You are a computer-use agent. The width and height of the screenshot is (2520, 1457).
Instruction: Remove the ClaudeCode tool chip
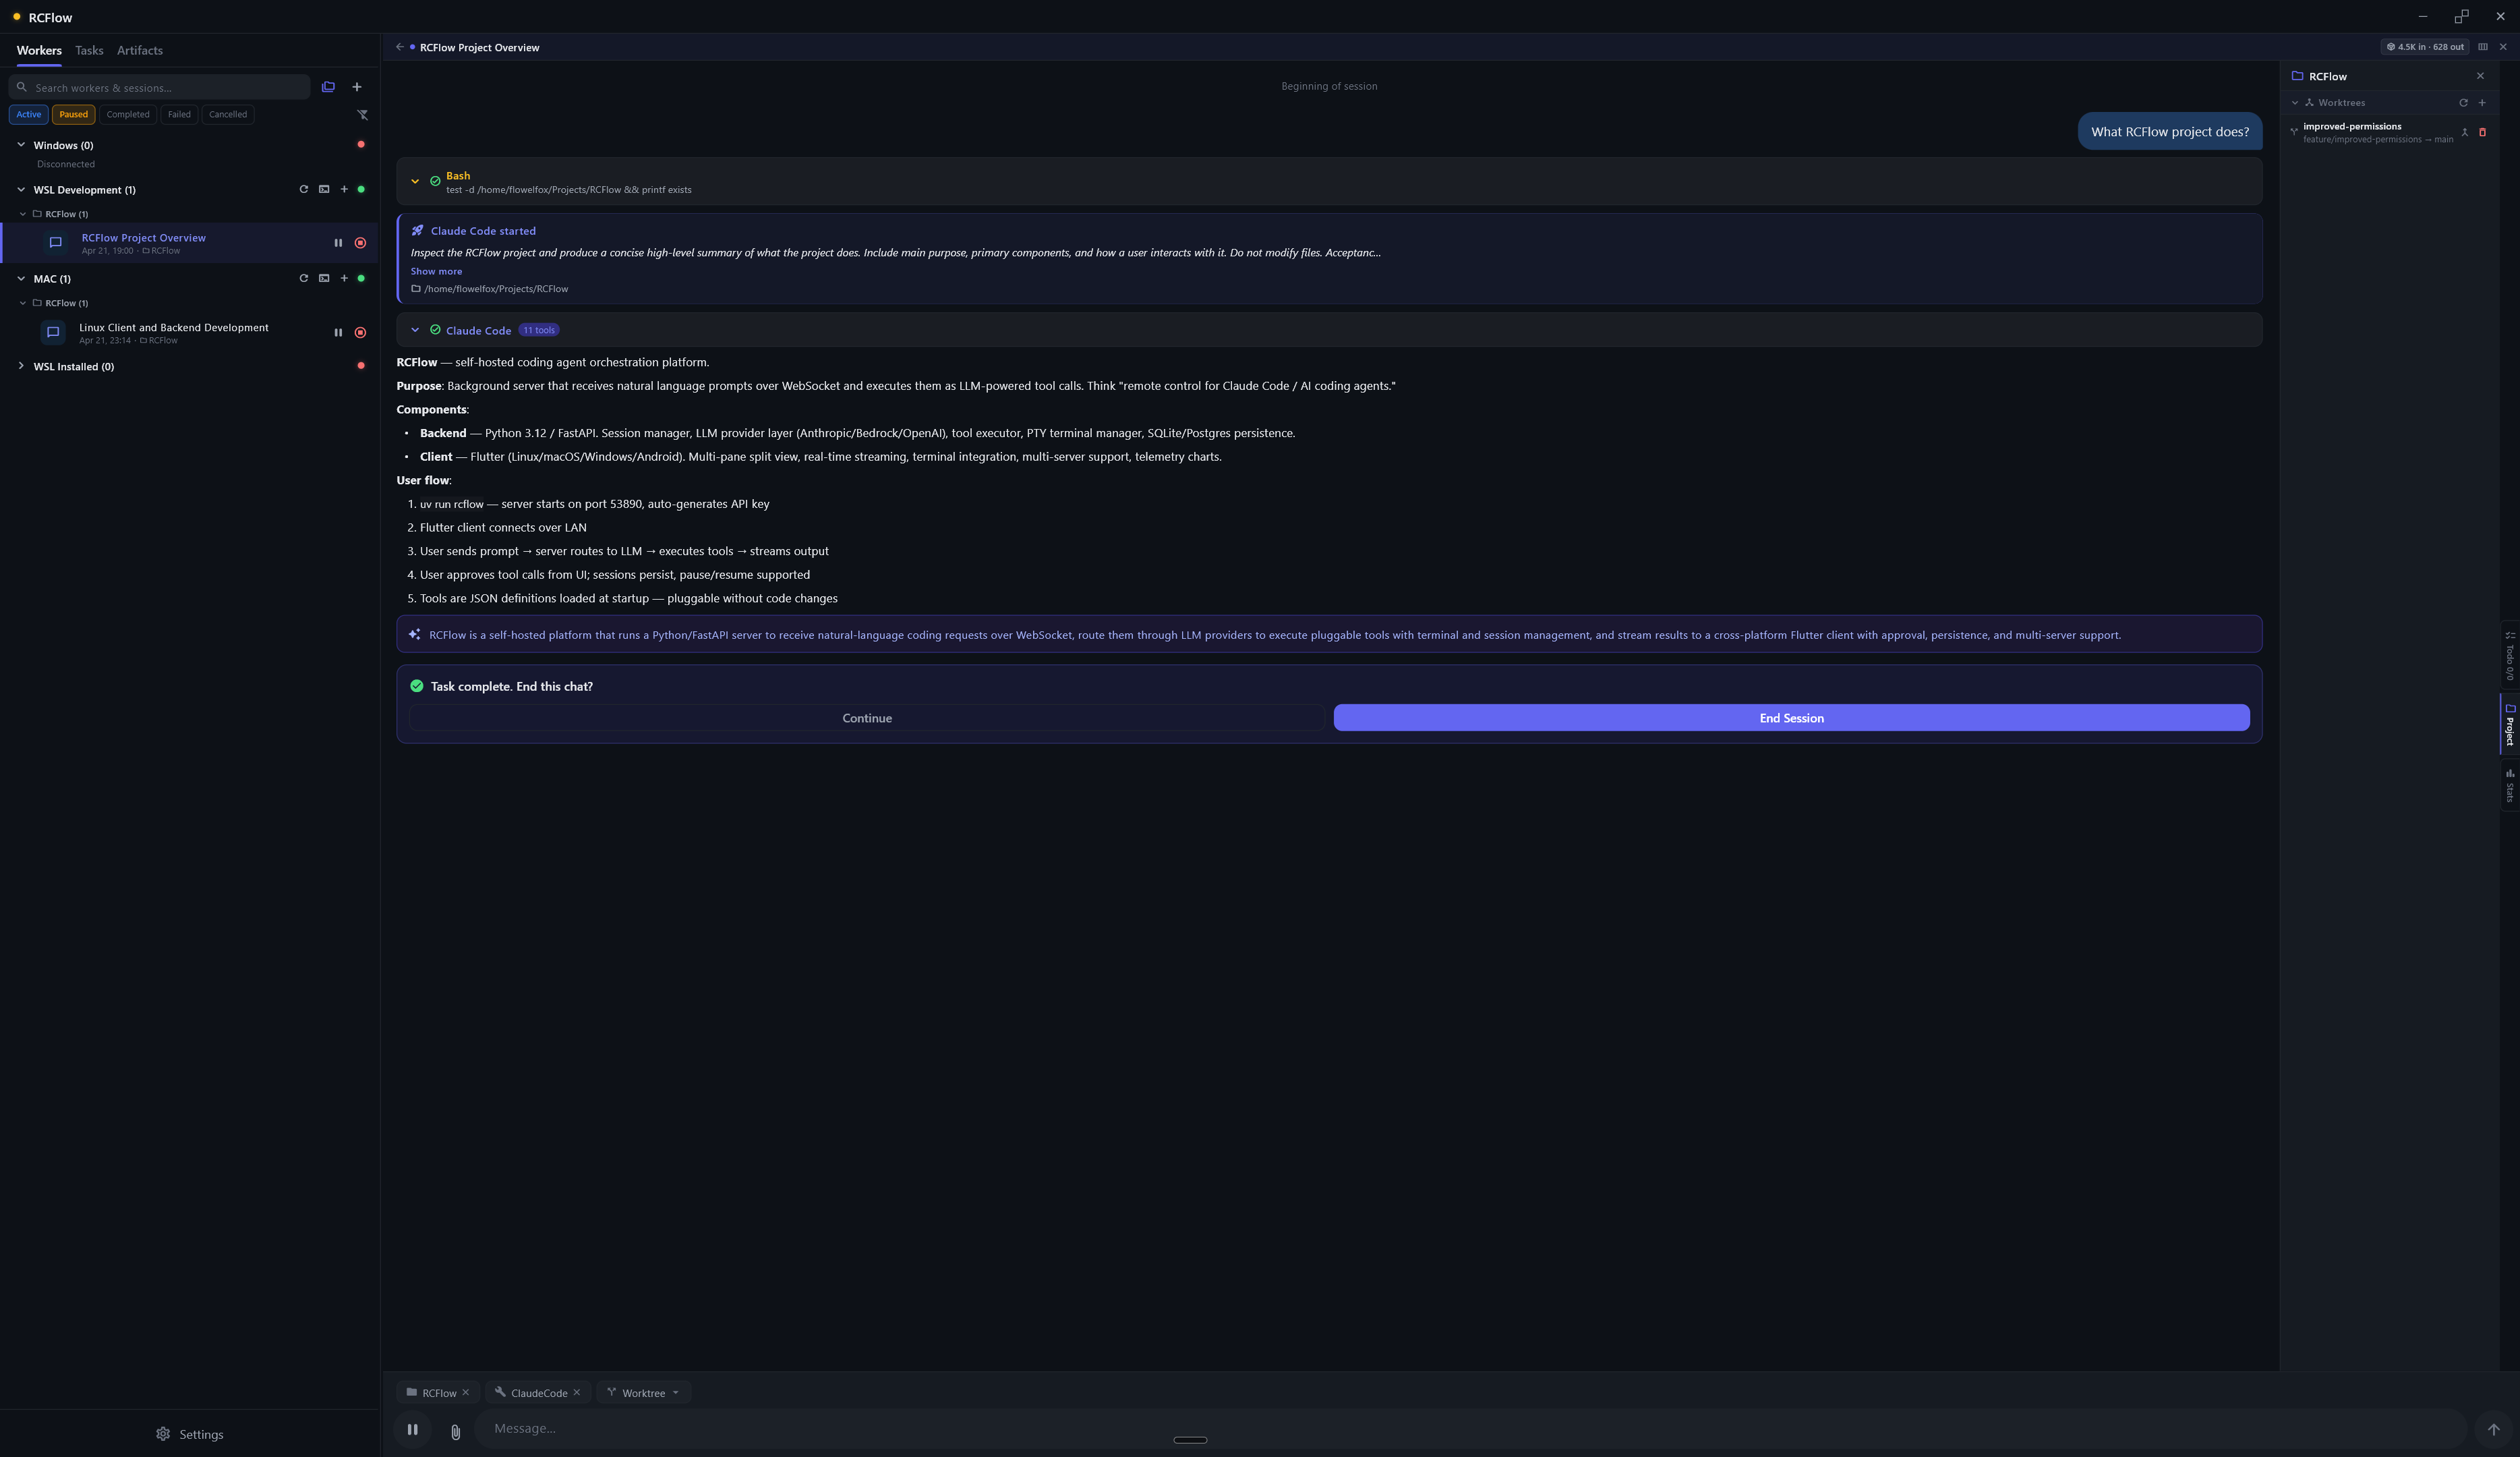576,1392
